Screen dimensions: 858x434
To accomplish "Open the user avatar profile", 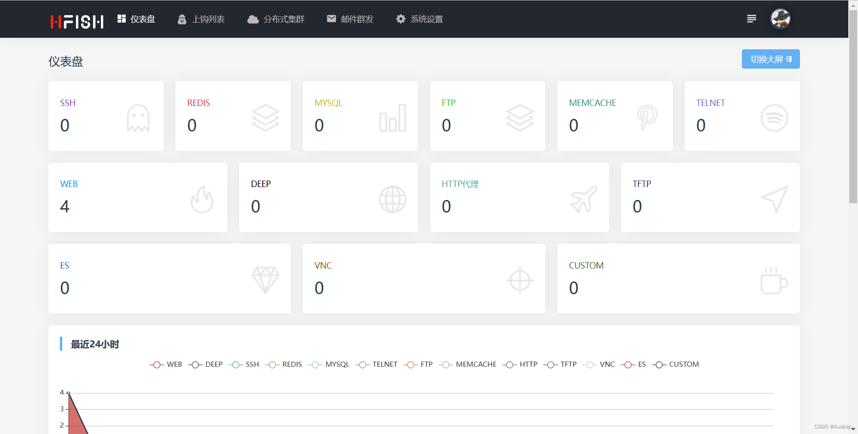I will tap(781, 19).
